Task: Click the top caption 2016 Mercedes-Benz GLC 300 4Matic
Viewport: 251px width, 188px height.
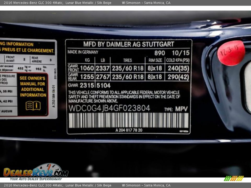Action: [x=32, y=3]
